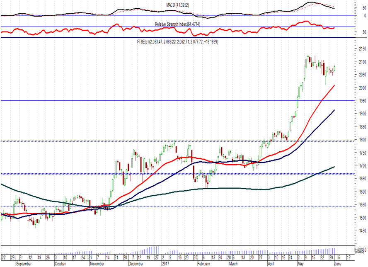368x267 pixels.
Task: Click the 1500 price axis label
Action: [362, 218]
